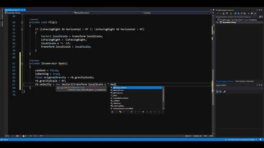This screenshot has height=148, width=264.
Task: Click property pages wrench in Eigenschaften panel
Action: 224,92
